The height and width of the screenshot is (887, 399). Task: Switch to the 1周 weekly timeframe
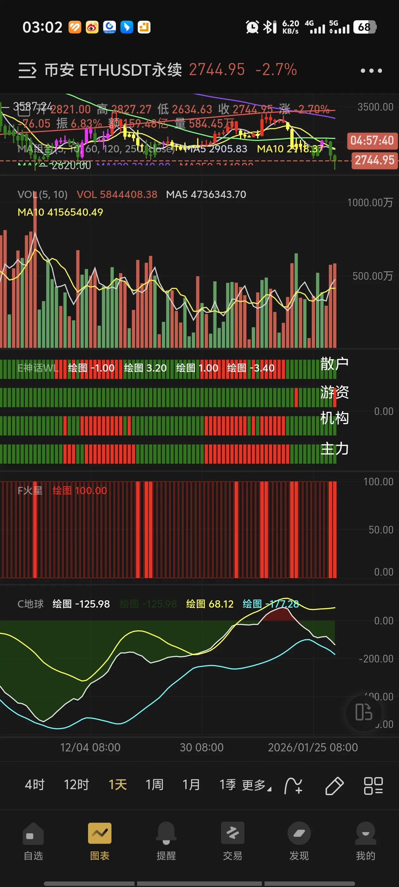(x=154, y=785)
